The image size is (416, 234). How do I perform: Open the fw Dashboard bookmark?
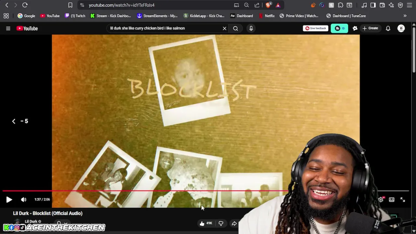pyautogui.click(x=241, y=16)
